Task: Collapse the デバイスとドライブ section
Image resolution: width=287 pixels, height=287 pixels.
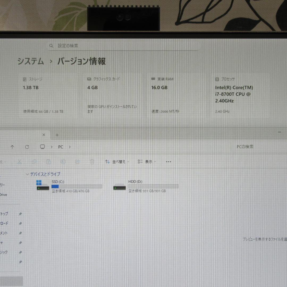Action: point(28,174)
